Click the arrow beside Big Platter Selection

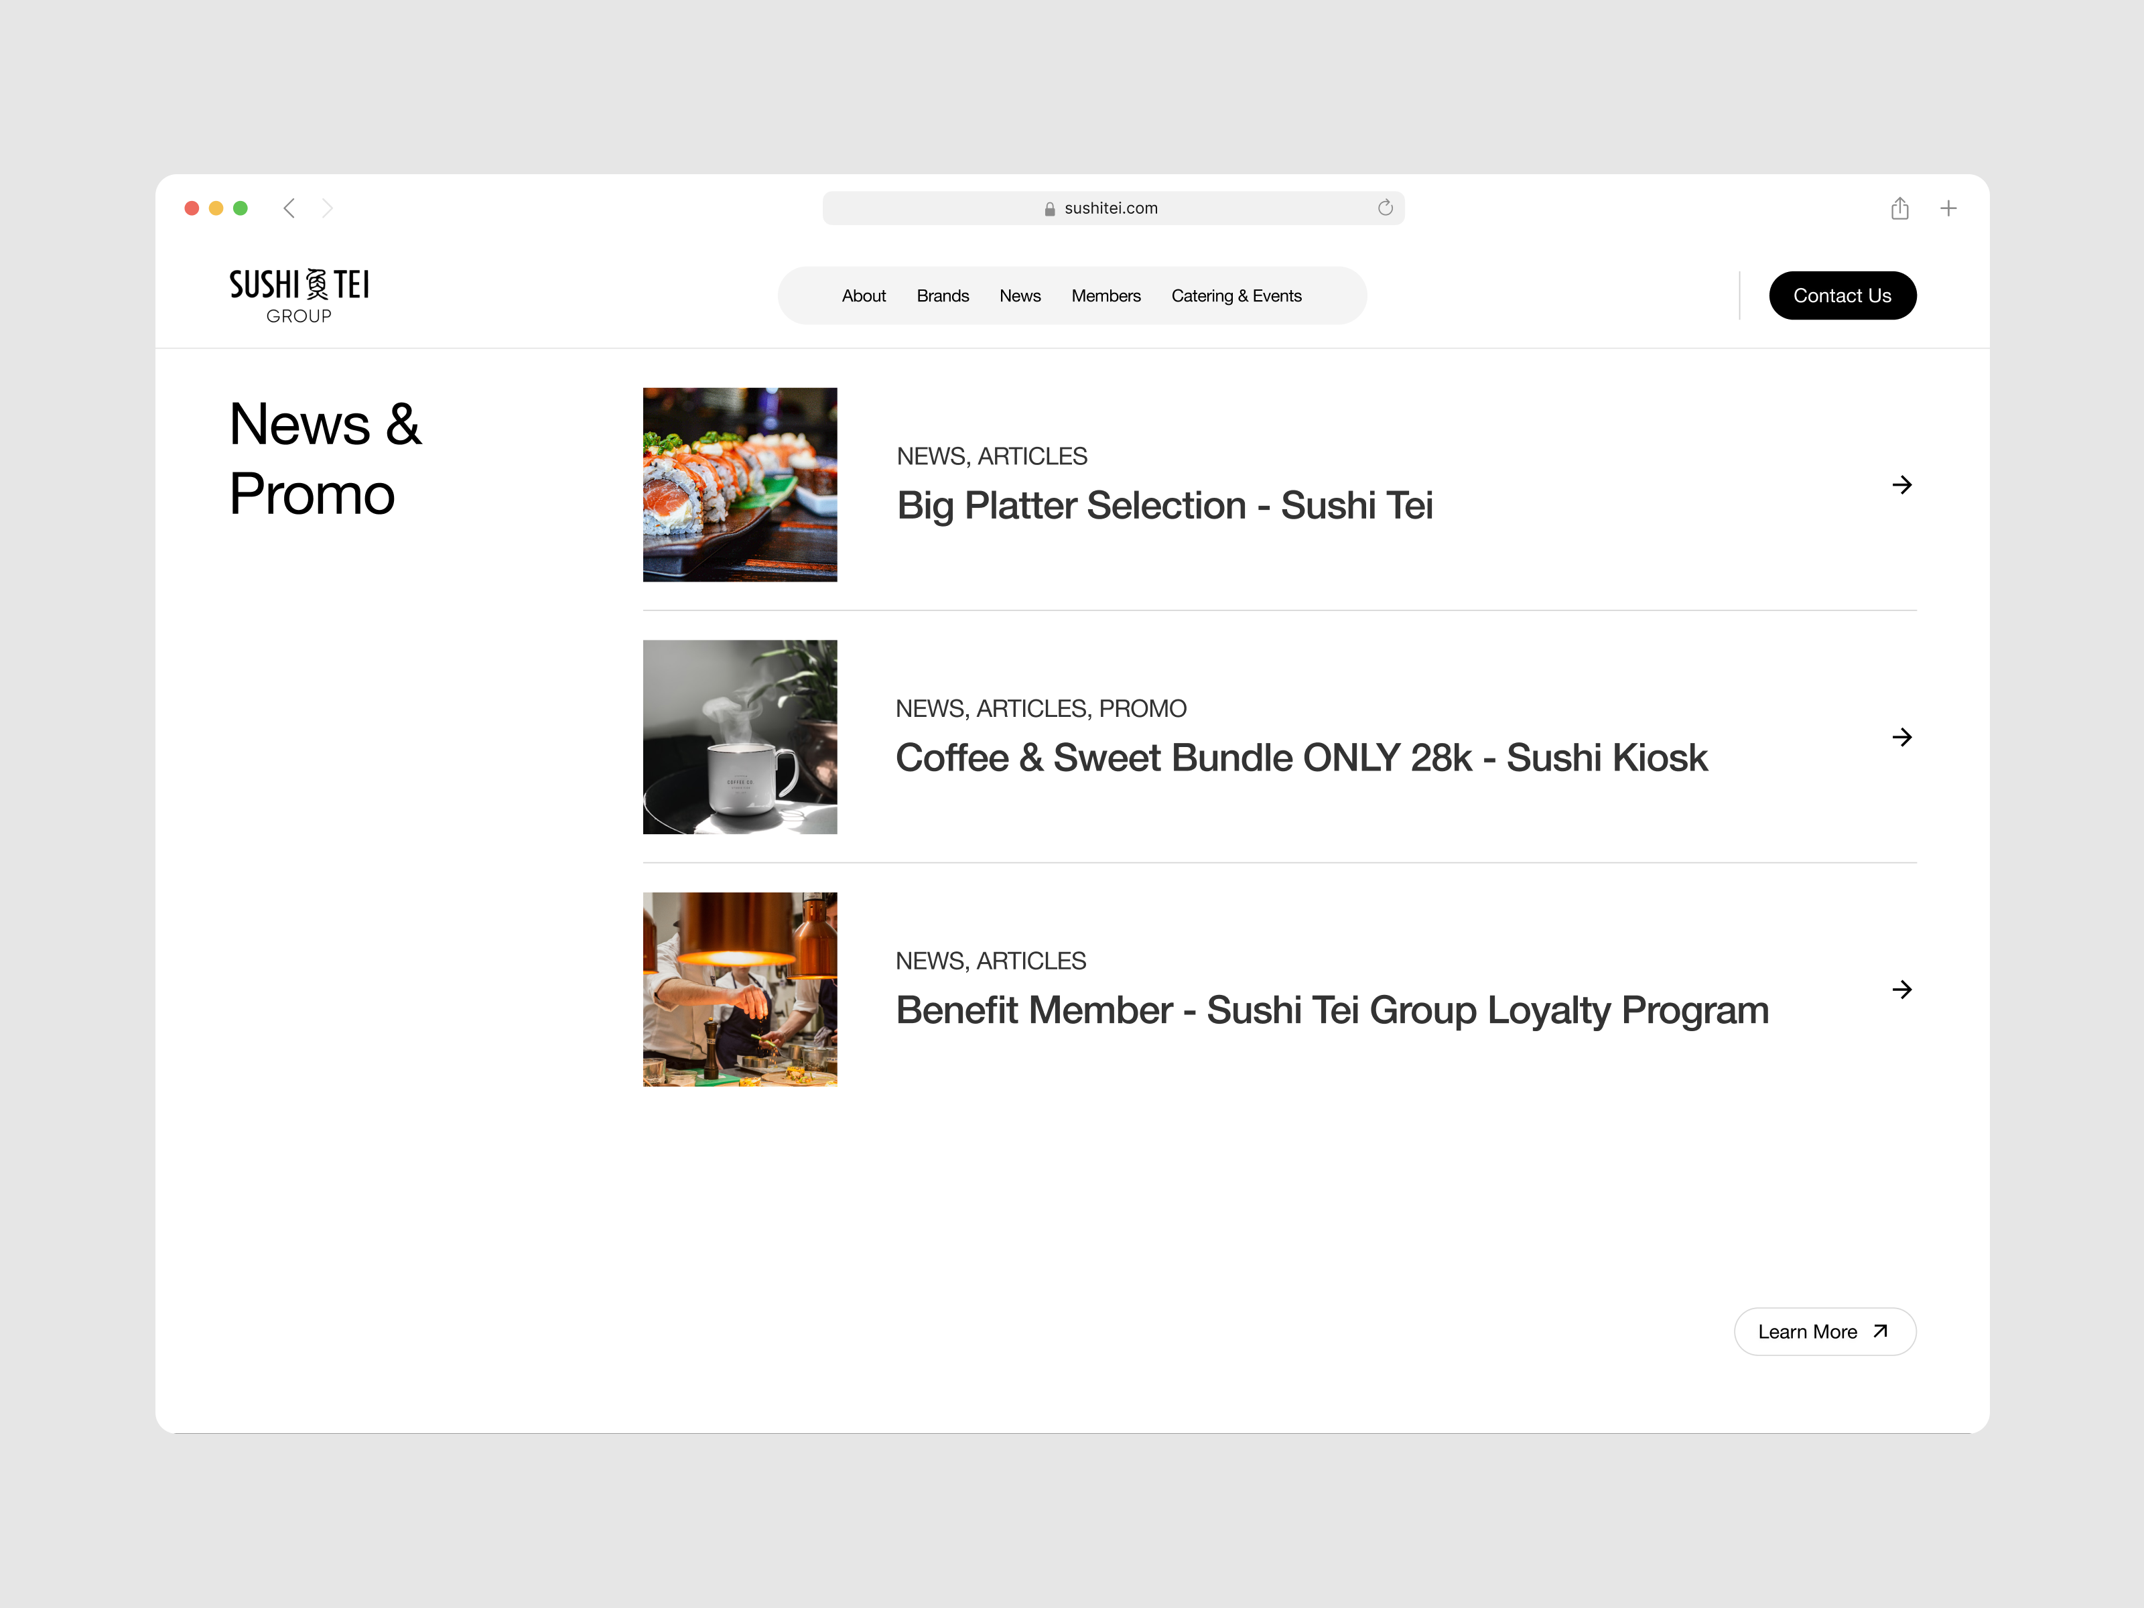[1901, 484]
